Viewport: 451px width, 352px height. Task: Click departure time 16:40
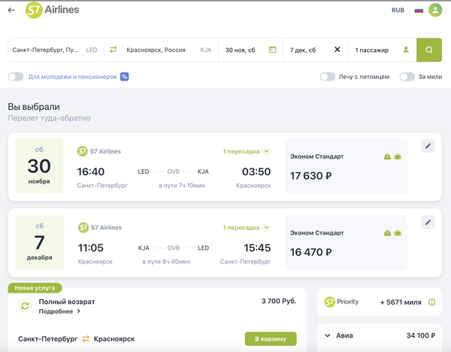pos(91,171)
